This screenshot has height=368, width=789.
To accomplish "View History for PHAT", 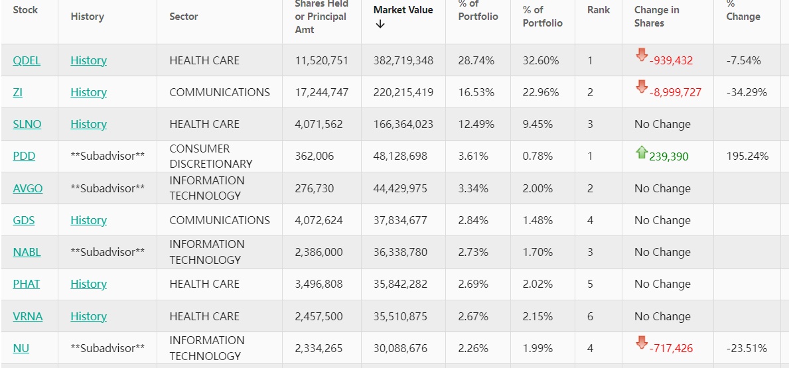I will tap(88, 284).
